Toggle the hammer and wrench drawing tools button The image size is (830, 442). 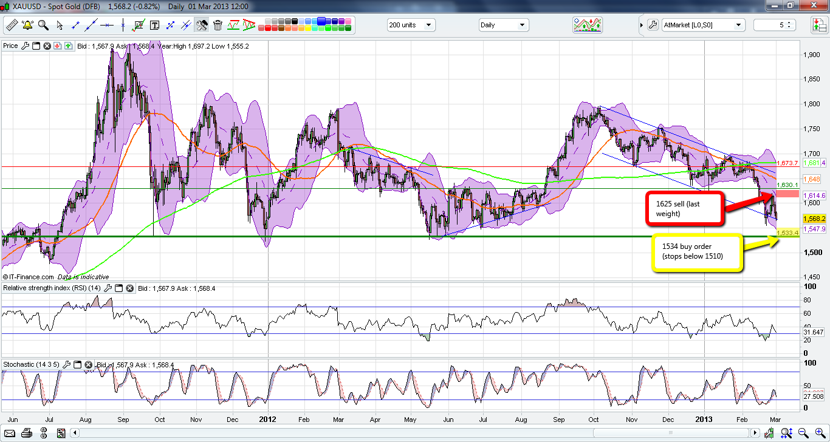[202, 25]
